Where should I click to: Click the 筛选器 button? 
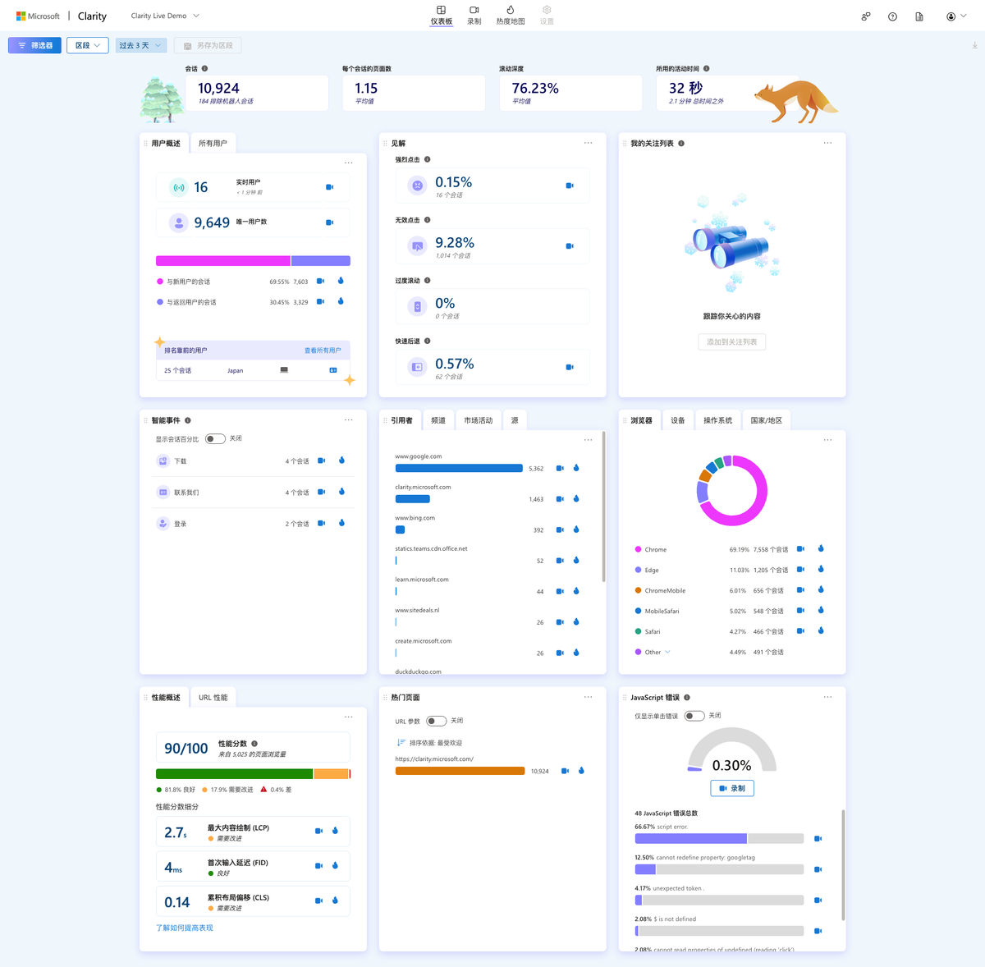pyautogui.click(x=34, y=46)
